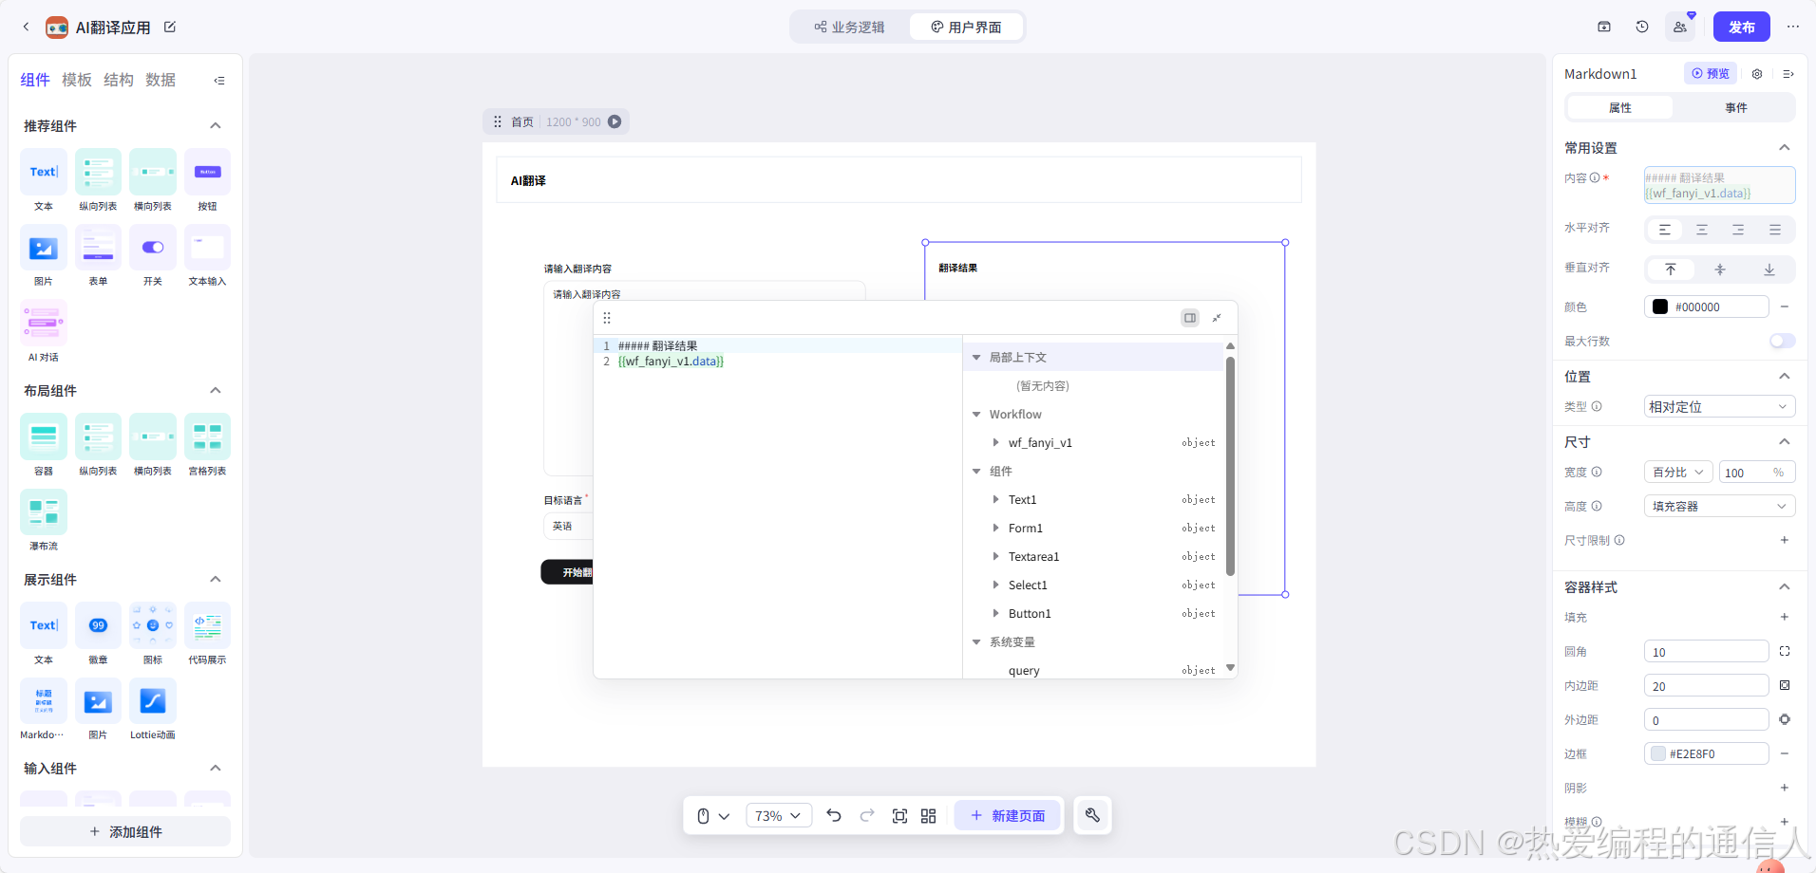Viewport: 1816px width, 873px height.
Task: Edit the AI翻译应用 app name
Action: point(170,27)
